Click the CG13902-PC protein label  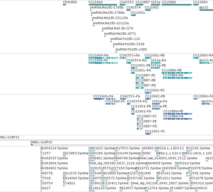(155, 131)
